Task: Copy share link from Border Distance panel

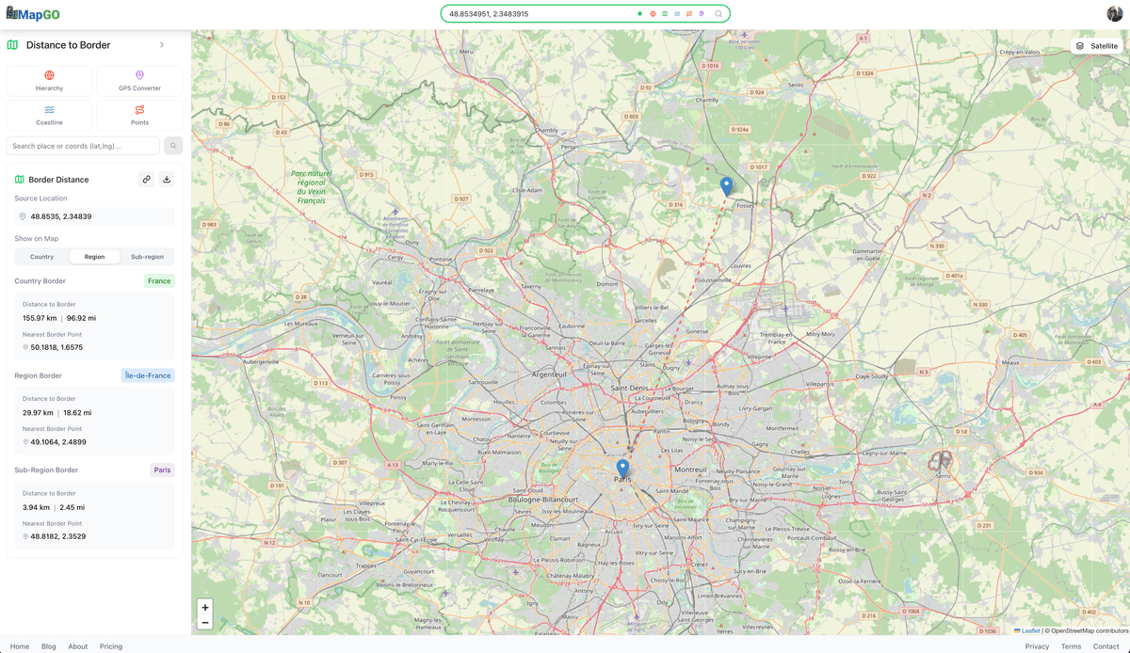Action: (147, 179)
